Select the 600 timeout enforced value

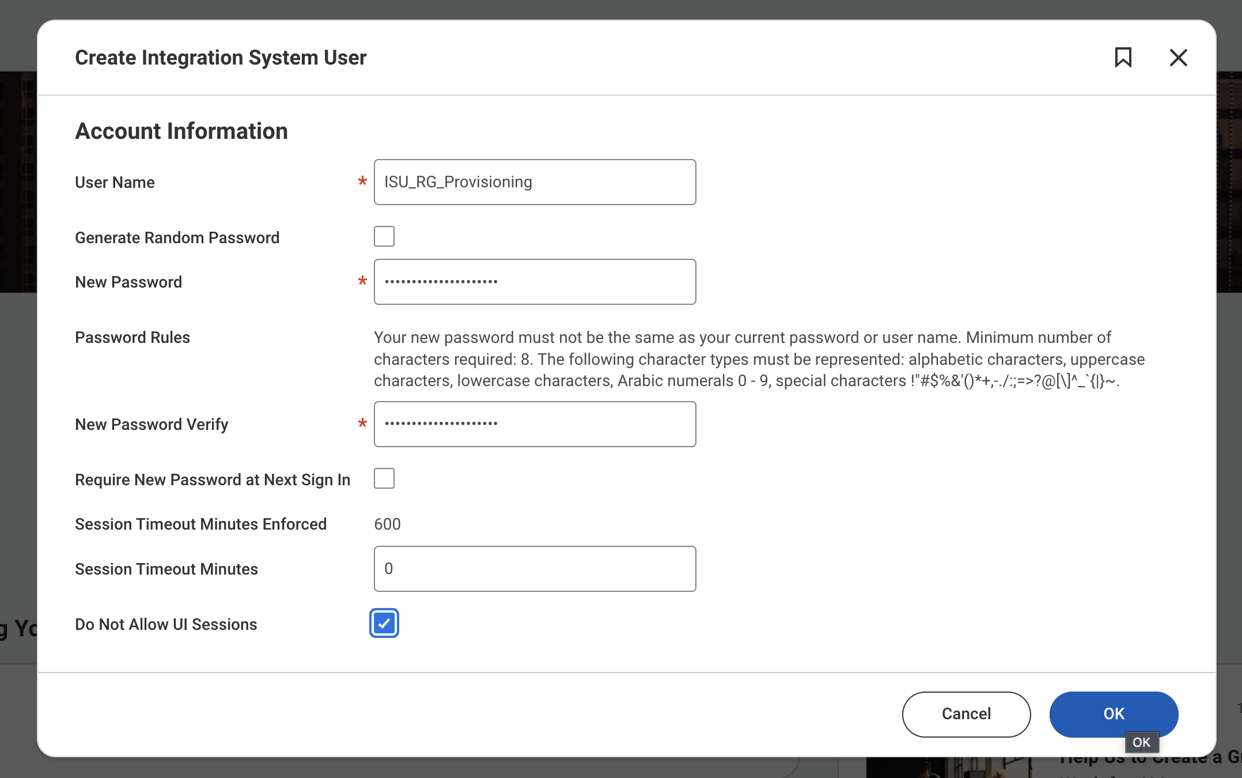[387, 524]
